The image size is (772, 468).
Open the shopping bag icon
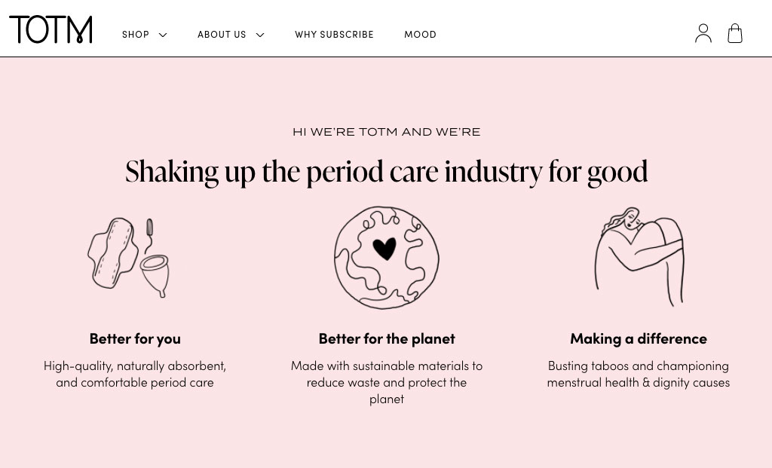[x=735, y=34]
